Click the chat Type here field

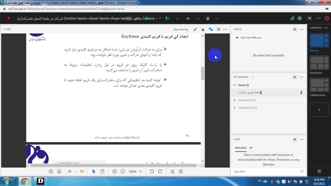click(x=265, y=172)
